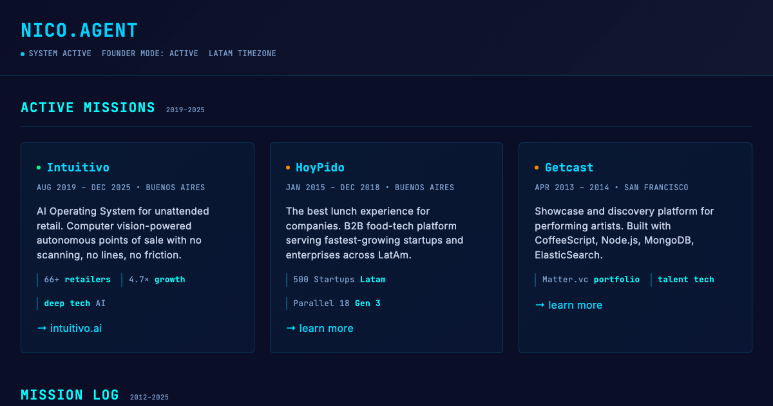The image size is (773, 406).
Task: Click the green status dot beside Intuitivo
Action: [x=39, y=168]
